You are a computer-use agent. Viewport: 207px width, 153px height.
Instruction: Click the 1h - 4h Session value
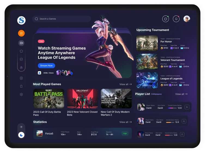(109, 135)
